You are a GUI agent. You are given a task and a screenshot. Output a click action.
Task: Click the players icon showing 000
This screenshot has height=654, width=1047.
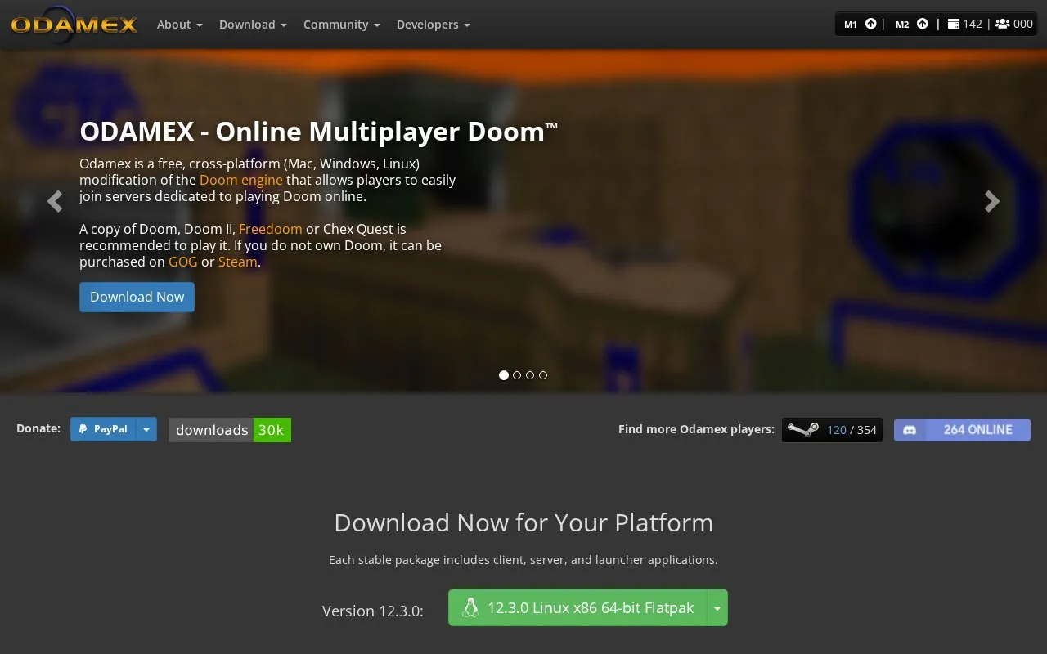(1002, 24)
